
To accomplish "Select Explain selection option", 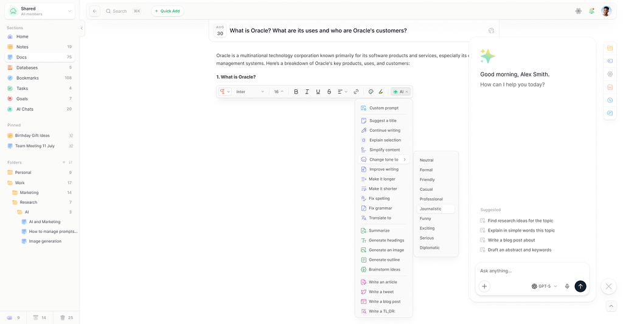I will coord(384,140).
